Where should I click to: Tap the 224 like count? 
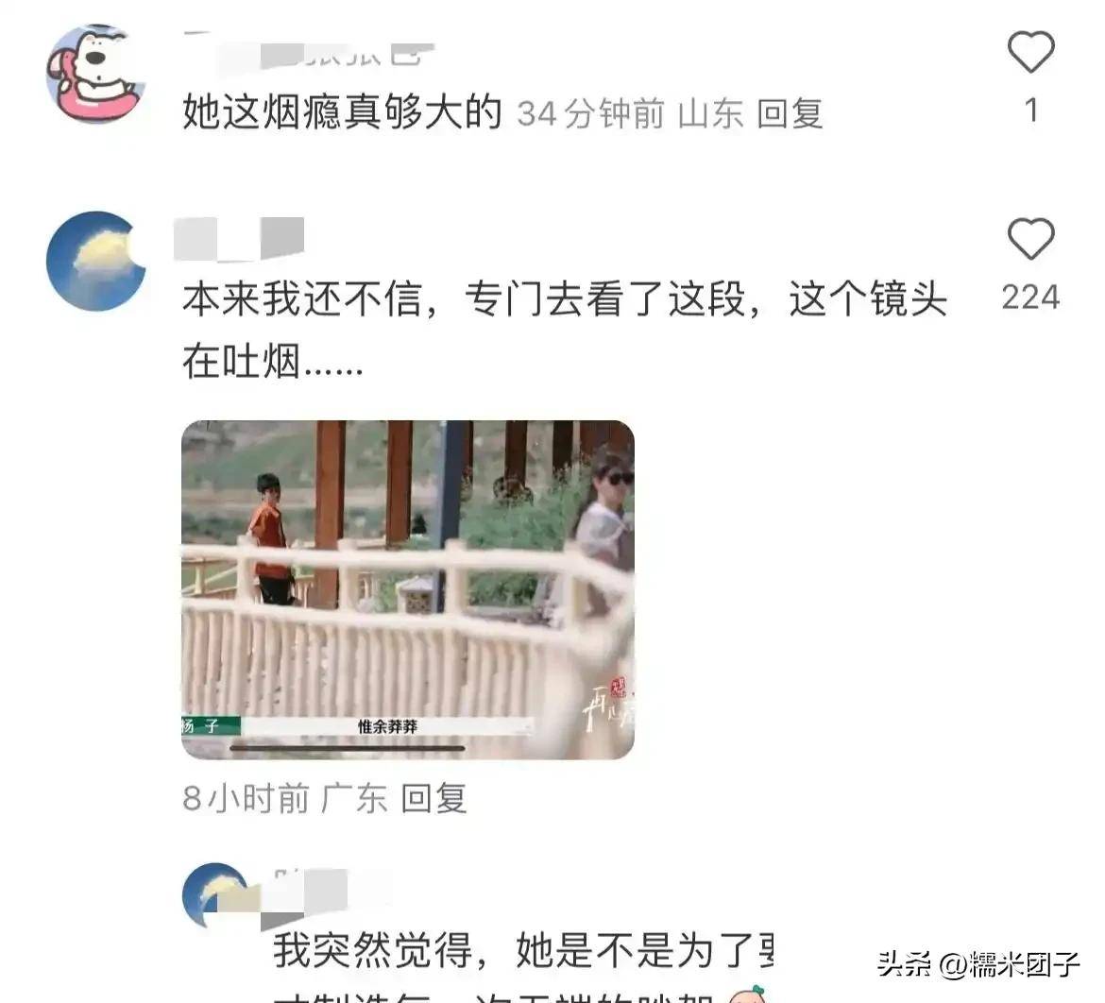1030,297
